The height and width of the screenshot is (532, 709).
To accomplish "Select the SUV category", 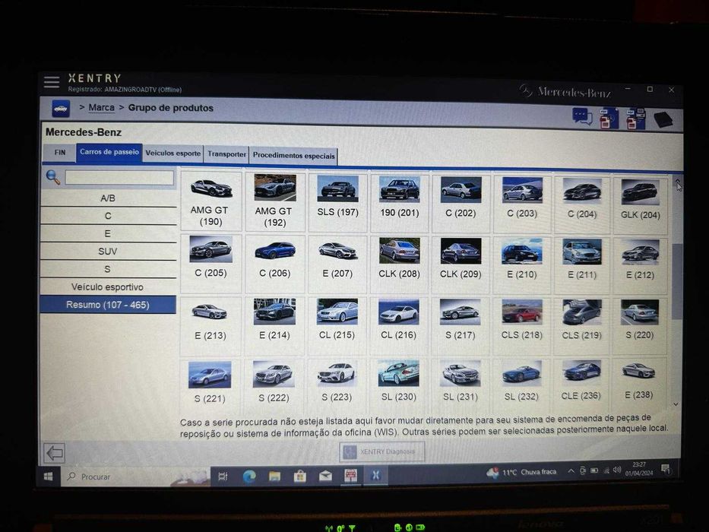I will click(x=108, y=251).
